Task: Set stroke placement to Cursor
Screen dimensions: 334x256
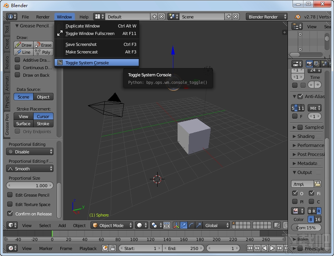Action: coord(43,117)
